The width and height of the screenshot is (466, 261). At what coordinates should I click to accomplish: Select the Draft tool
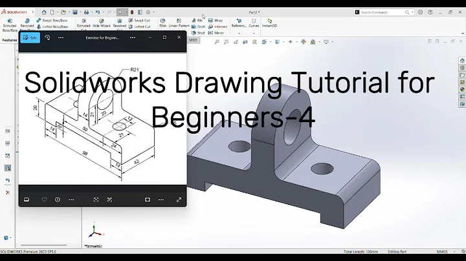pos(198,26)
